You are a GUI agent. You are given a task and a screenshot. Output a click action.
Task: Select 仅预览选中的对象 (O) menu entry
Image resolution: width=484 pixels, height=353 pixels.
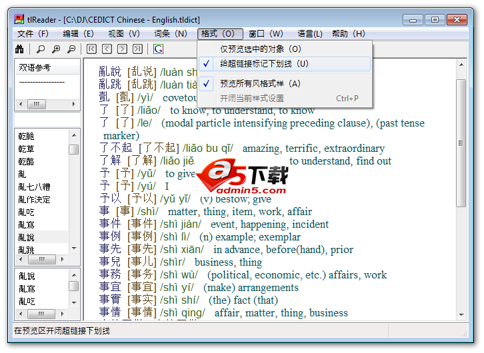[x=284, y=49]
